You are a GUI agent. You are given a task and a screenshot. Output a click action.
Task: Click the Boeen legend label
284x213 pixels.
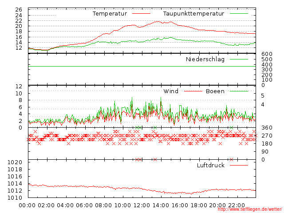215,91
